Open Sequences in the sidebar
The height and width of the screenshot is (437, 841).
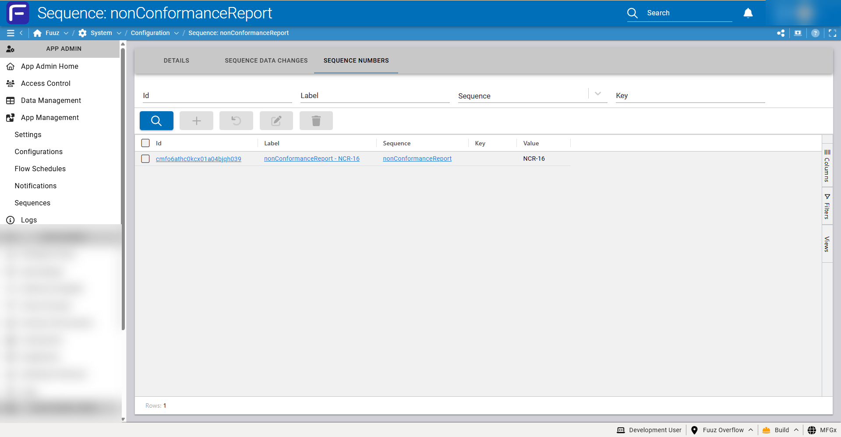(32, 203)
